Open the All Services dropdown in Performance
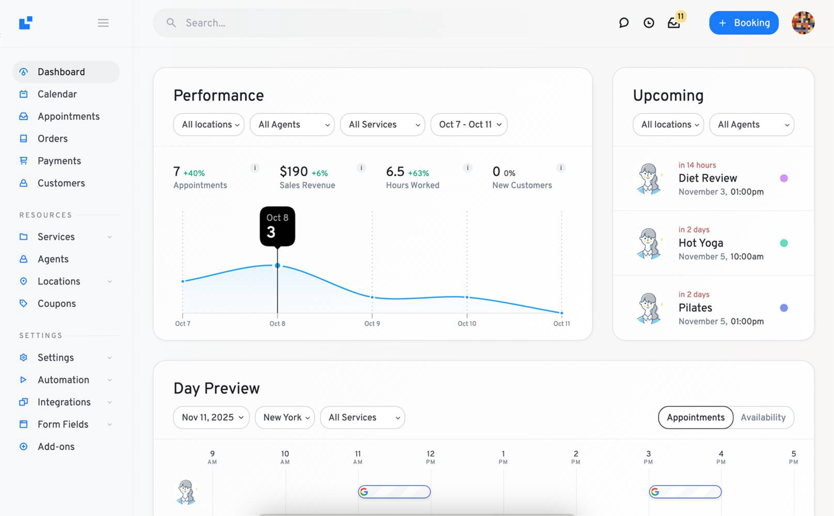 coord(382,124)
